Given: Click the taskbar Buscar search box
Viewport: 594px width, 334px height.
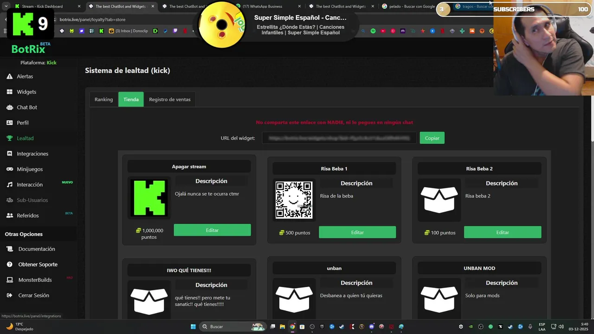Looking at the screenshot, I should coord(232,327).
